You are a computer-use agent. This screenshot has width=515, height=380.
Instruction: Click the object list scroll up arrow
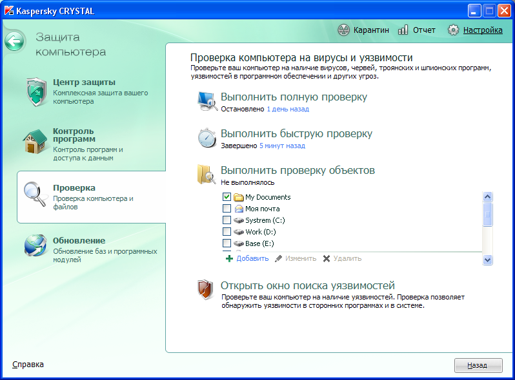(x=487, y=196)
